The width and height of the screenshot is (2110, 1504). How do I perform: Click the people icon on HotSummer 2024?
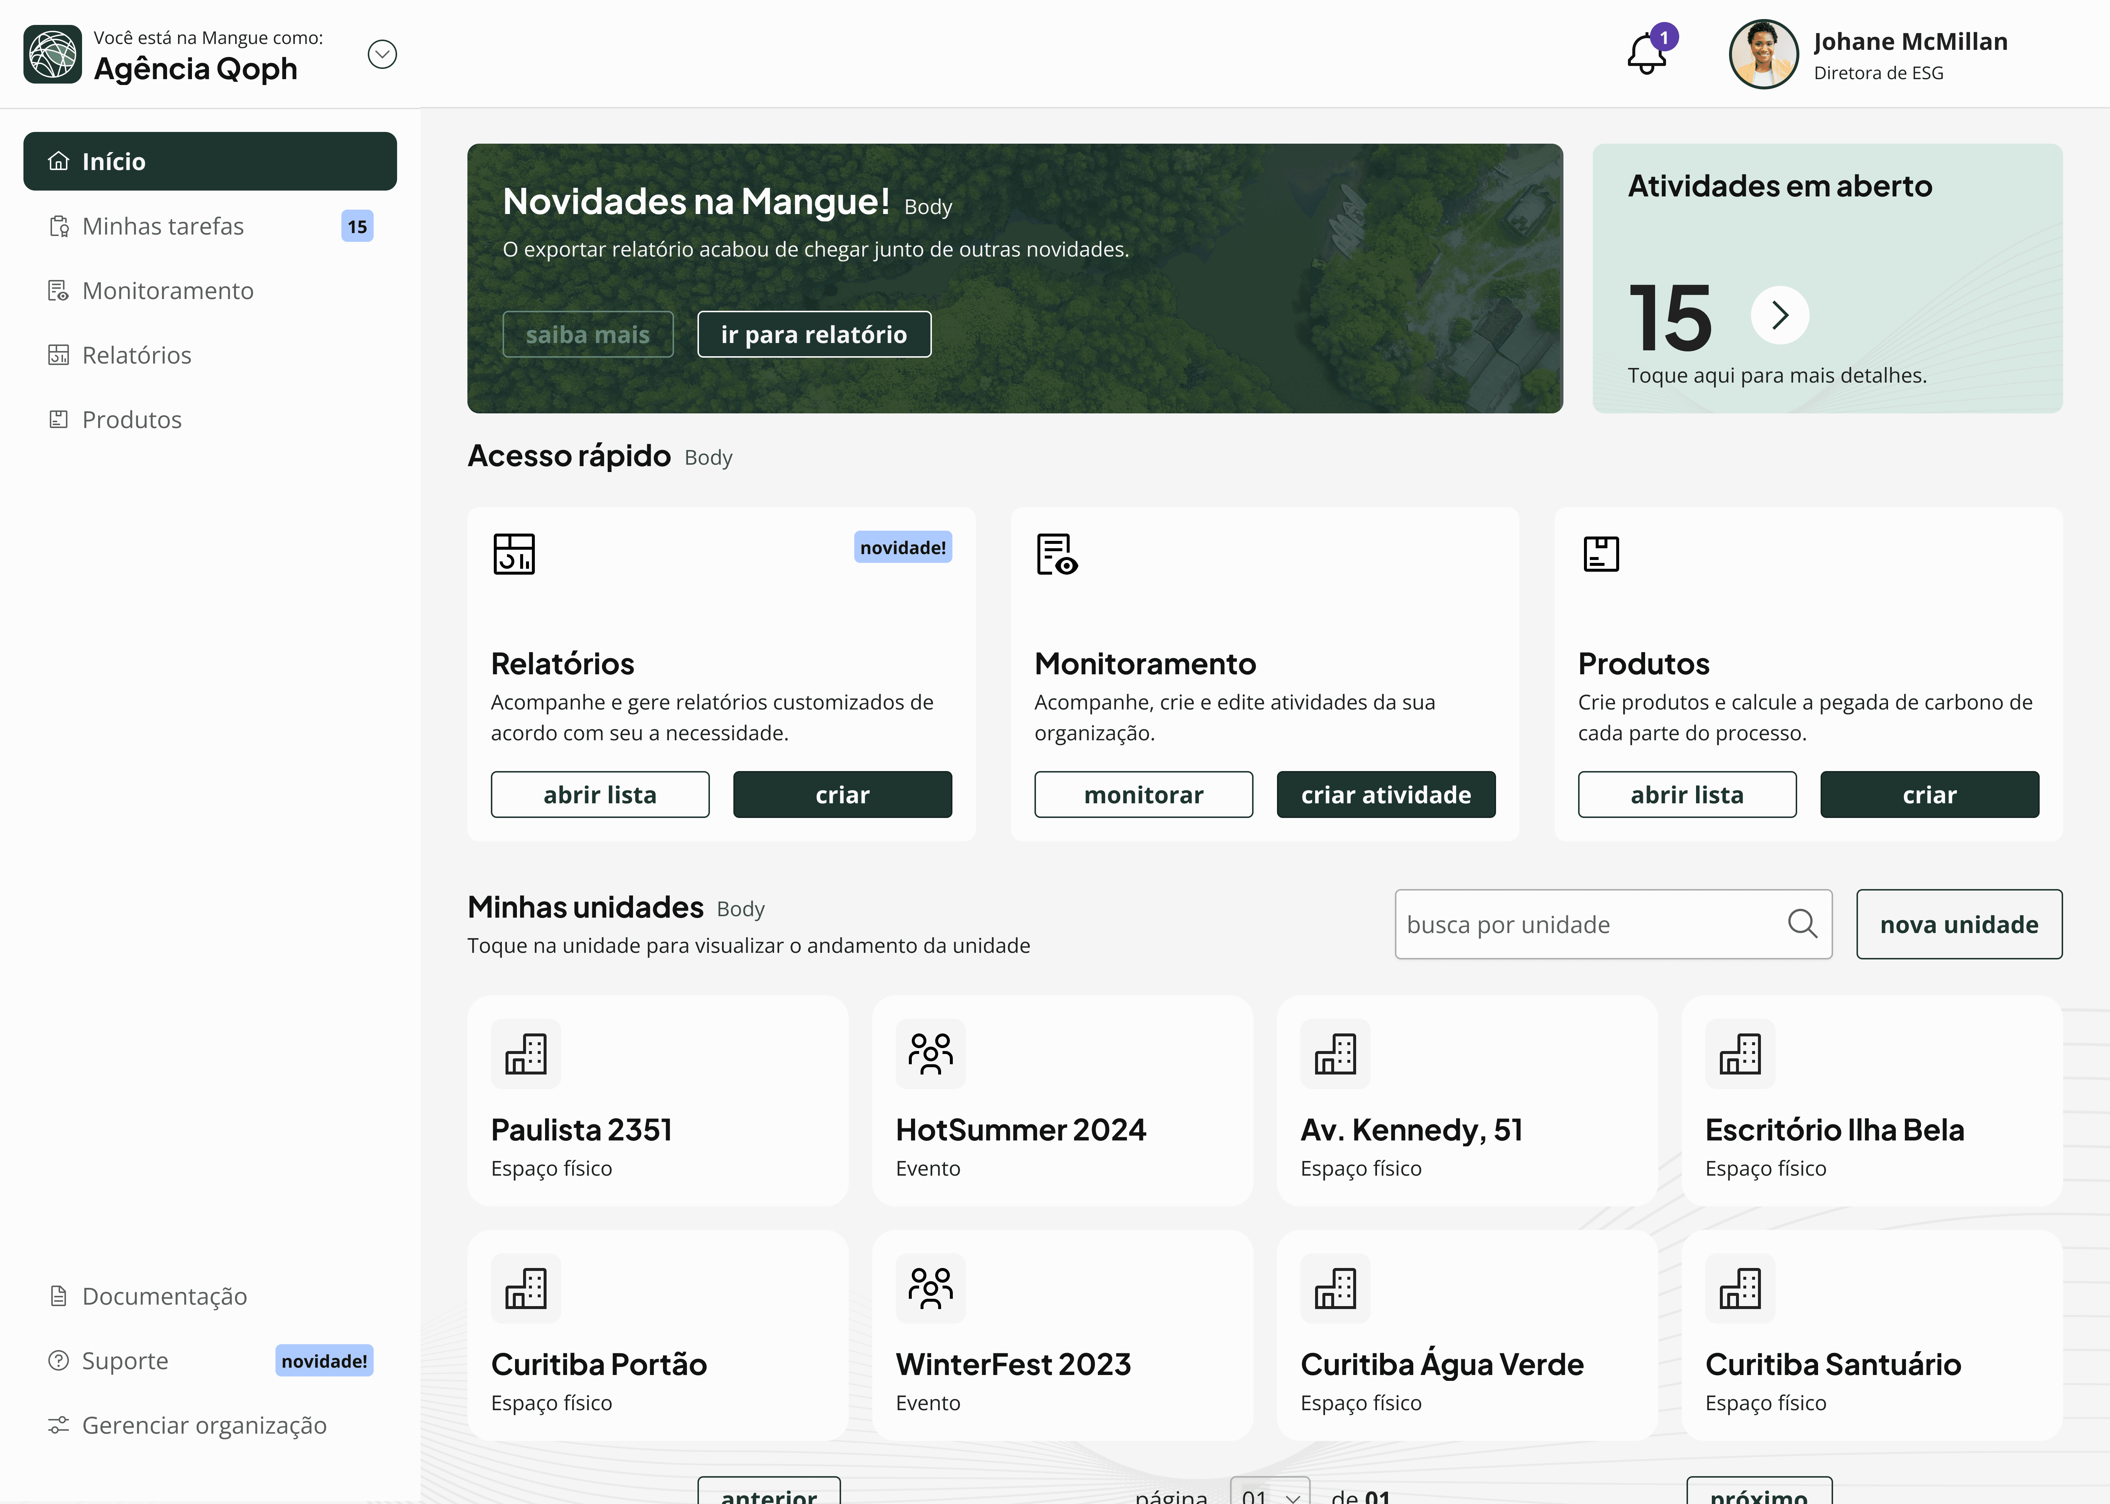pyautogui.click(x=931, y=1054)
